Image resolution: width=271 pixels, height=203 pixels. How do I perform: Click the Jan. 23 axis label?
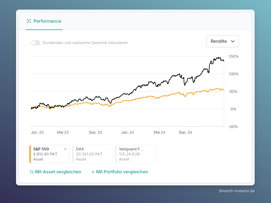tap(37, 132)
